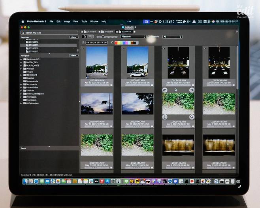Open the All filter dropdown
The image size is (260, 208).
(x=172, y=36)
